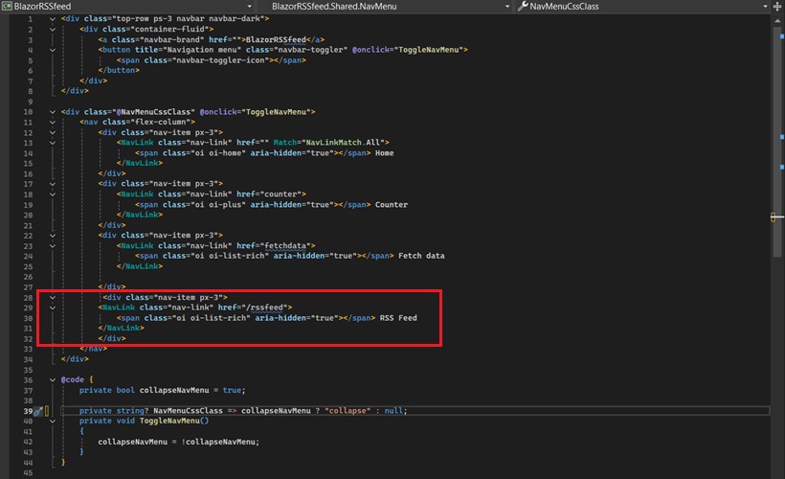Click the scrollbar up arrow
Screen dimensions: 785x479
[777, 20]
